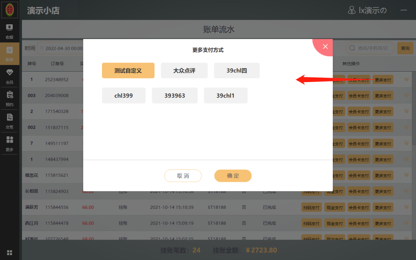Click table name 西江月

click(x=32, y=223)
